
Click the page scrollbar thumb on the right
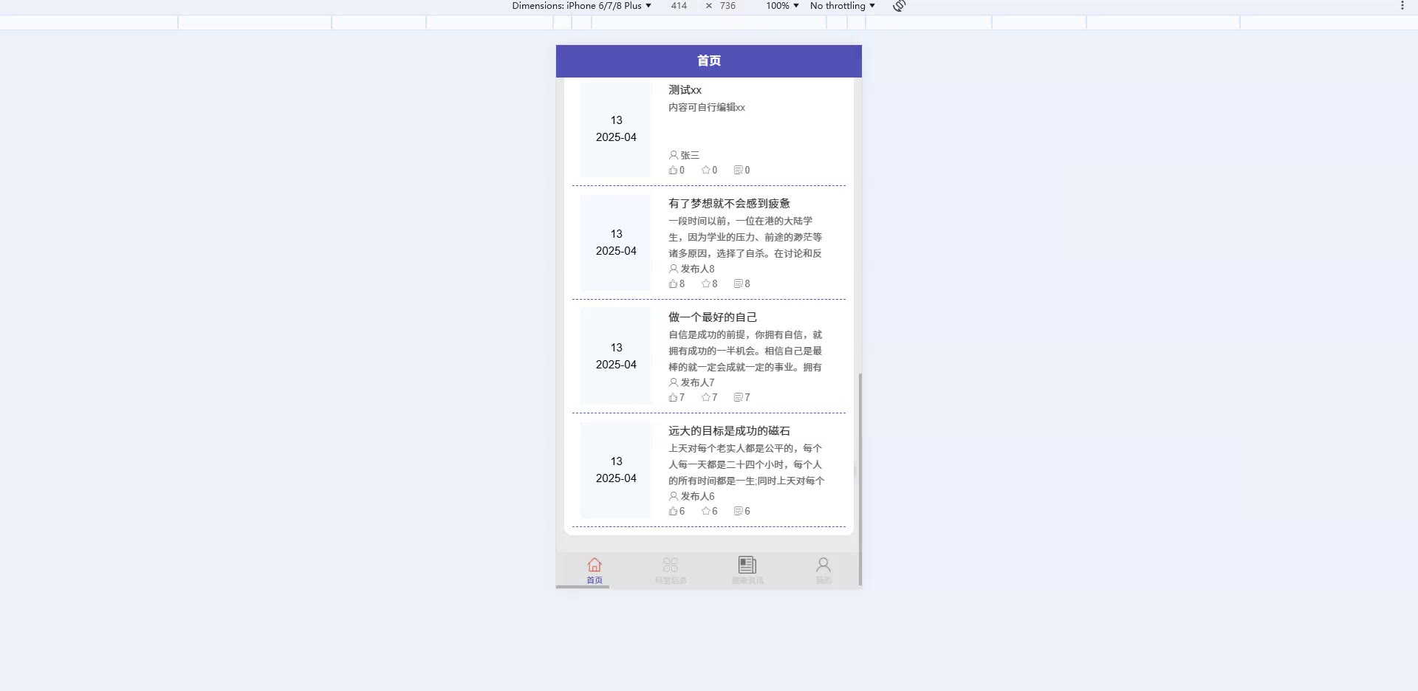(x=860, y=480)
